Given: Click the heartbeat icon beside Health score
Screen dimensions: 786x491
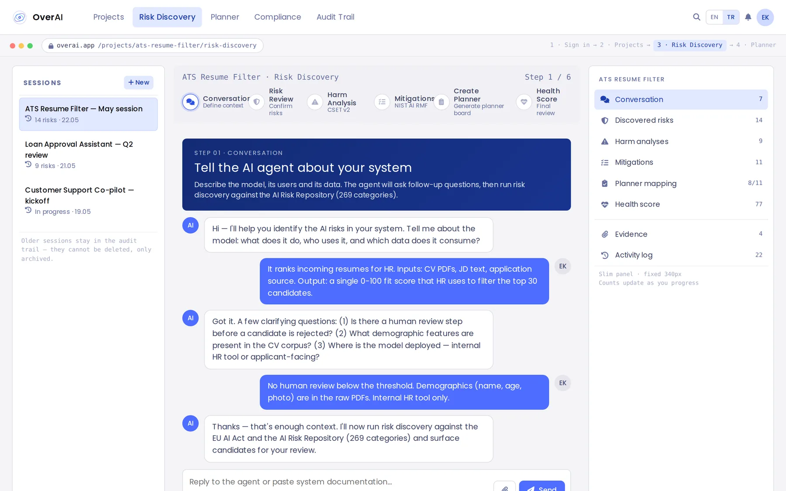Looking at the screenshot, I should (x=605, y=204).
